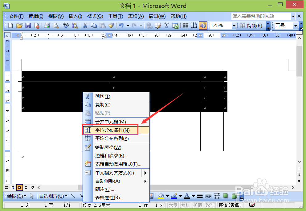Click the Font Color A swatch

click(187, 196)
